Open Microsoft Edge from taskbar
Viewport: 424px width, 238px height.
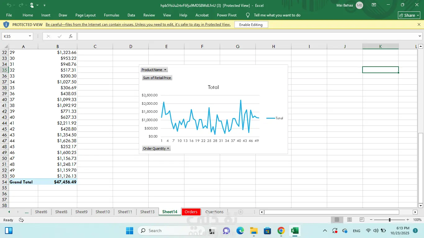coord(240,231)
